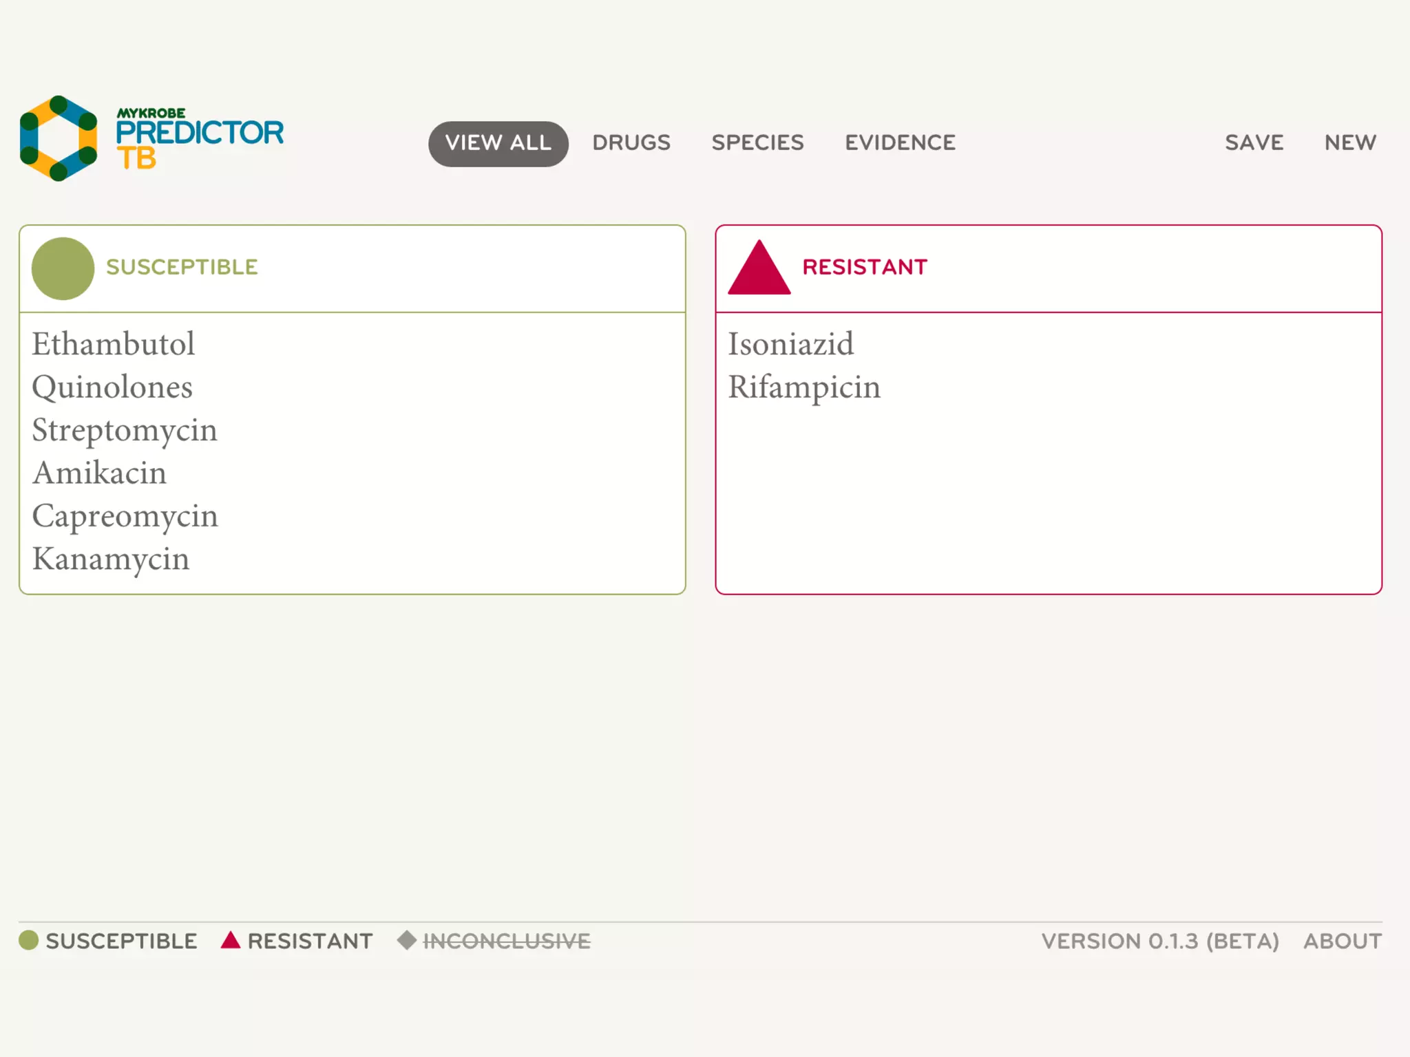Click the green Susceptible legend dot
1410x1057 pixels.
click(28, 940)
